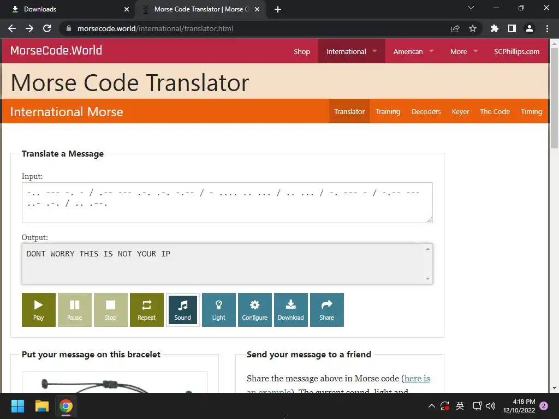Screen dimensions: 559x419
Task: Open the browser side panel icon
Action: (512, 28)
